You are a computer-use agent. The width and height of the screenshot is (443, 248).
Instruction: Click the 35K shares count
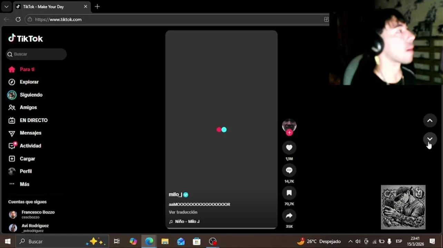pyautogui.click(x=289, y=226)
